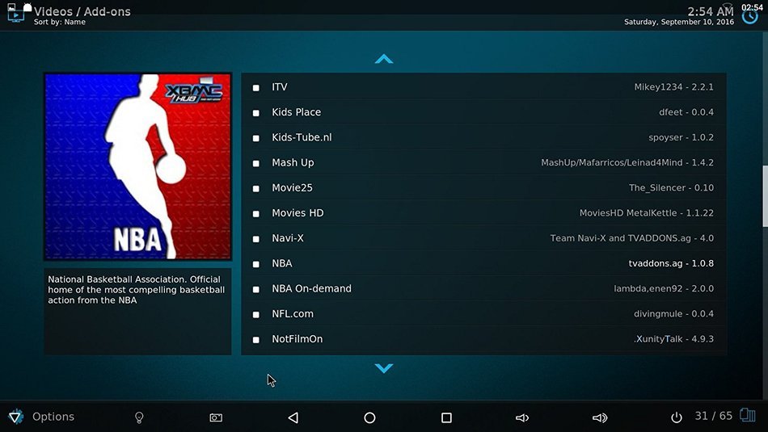
Task: Go back with the triangle navigation button
Action: coord(293,417)
